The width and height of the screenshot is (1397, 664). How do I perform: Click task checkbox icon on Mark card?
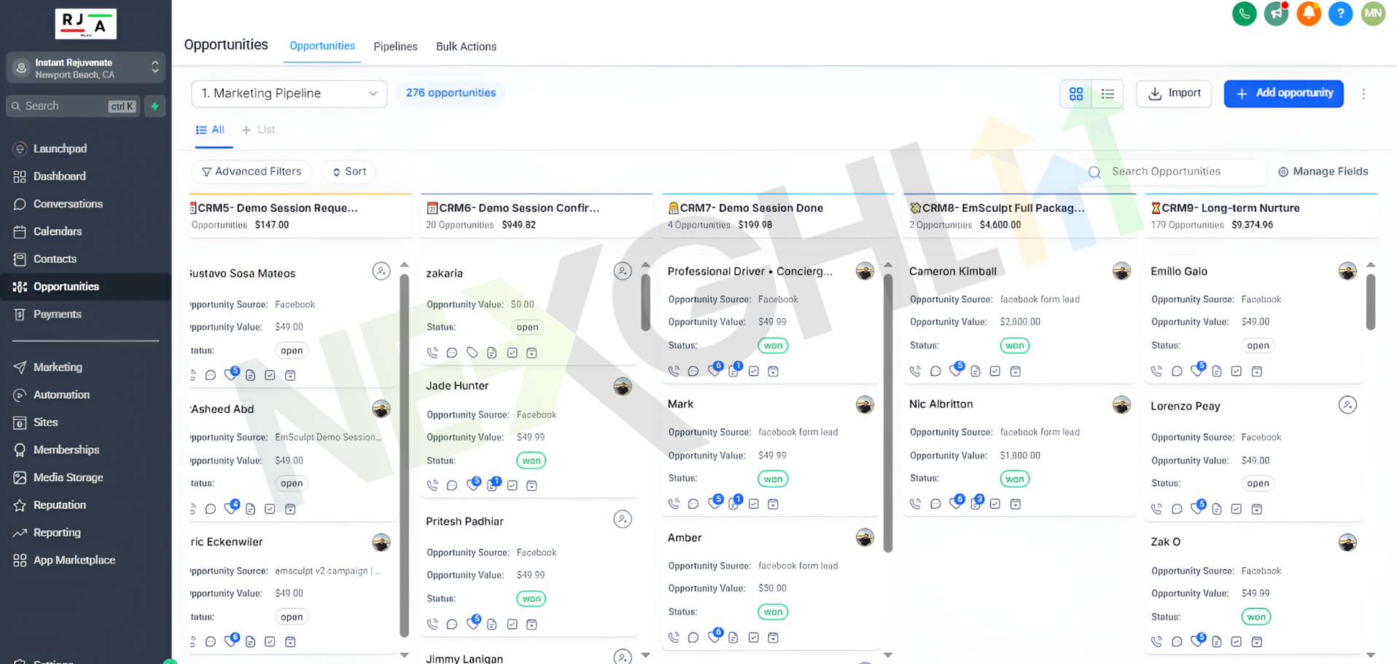[x=753, y=504]
